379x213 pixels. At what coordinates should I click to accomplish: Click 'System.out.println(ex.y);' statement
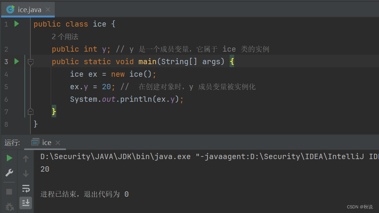click(127, 99)
